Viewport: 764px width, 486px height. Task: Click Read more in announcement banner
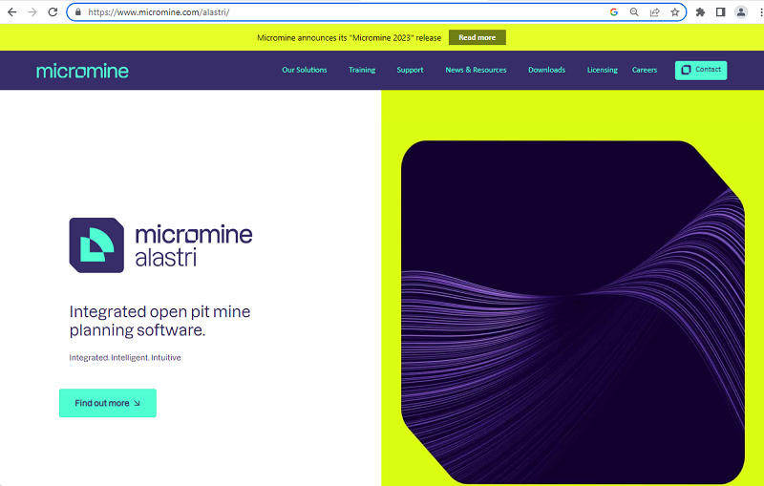click(477, 37)
